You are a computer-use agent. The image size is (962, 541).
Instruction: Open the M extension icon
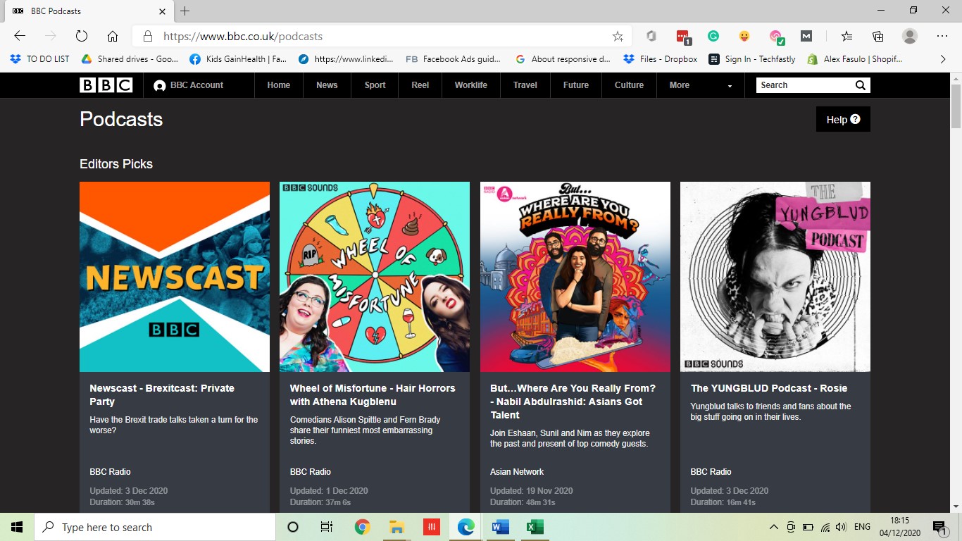point(806,36)
